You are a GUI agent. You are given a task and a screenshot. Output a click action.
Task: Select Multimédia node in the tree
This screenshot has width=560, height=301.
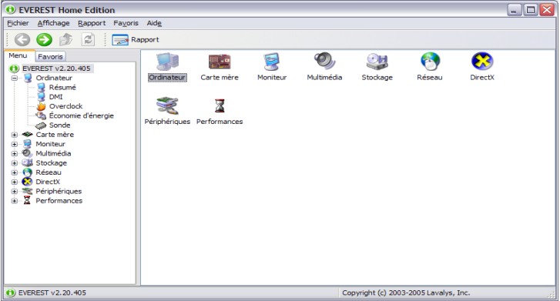coord(53,153)
